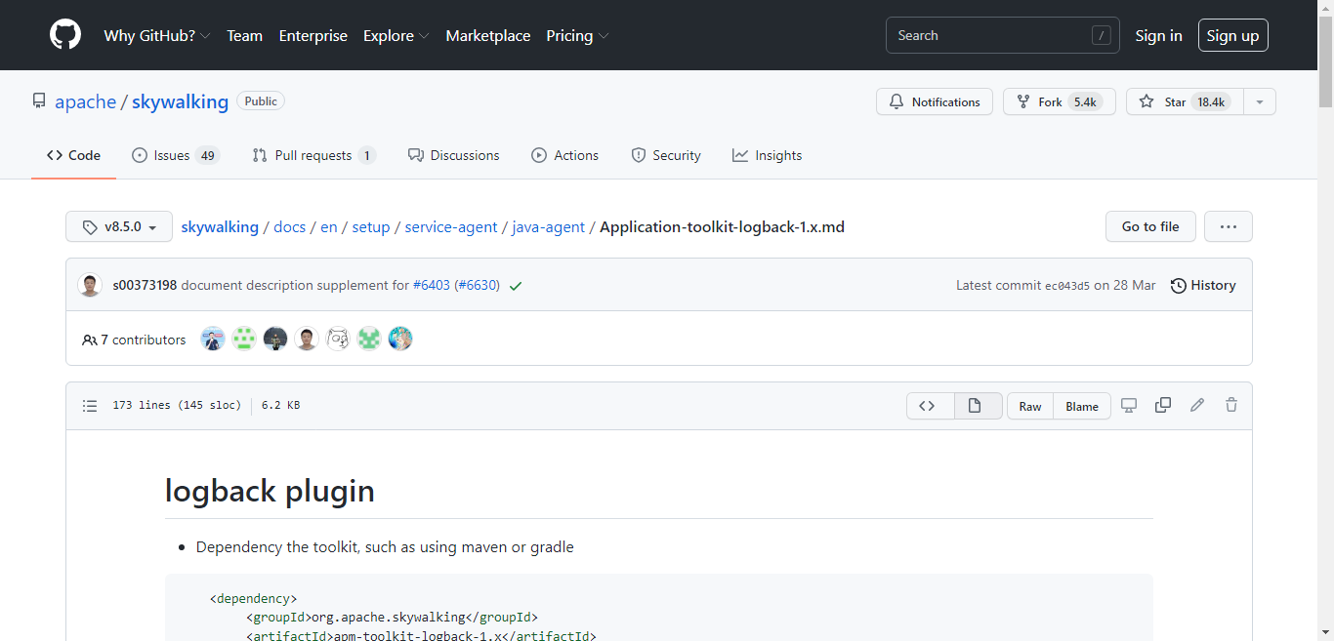Switch to the Code tab

[73, 155]
